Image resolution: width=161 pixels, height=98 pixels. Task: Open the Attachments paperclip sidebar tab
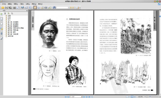click(2, 34)
